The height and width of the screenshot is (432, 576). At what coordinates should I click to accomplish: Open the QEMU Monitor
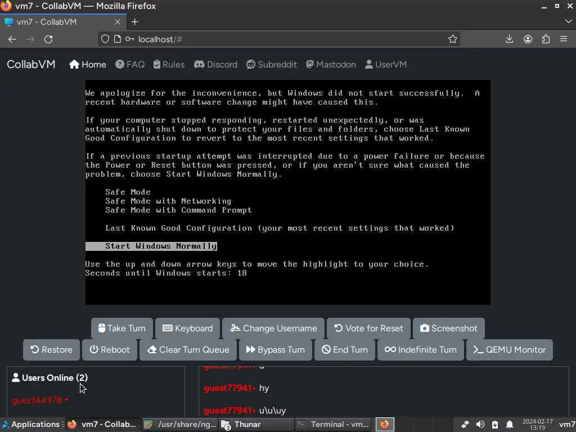(510, 350)
